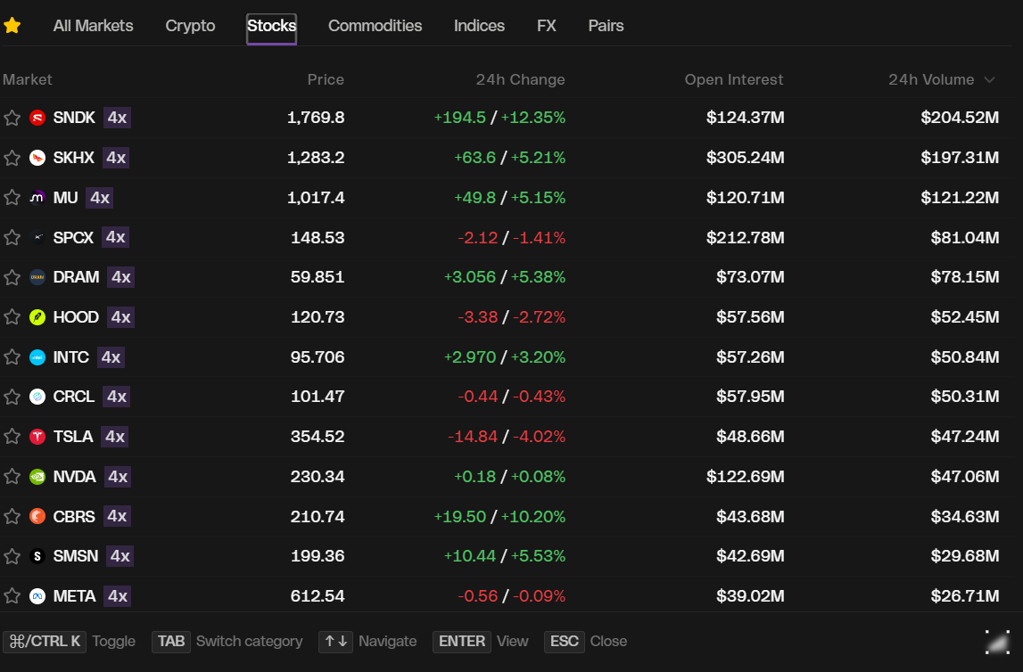Mark META as favorite with star
The image size is (1023, 672).
pyautogui.click(x=12, y=595)
